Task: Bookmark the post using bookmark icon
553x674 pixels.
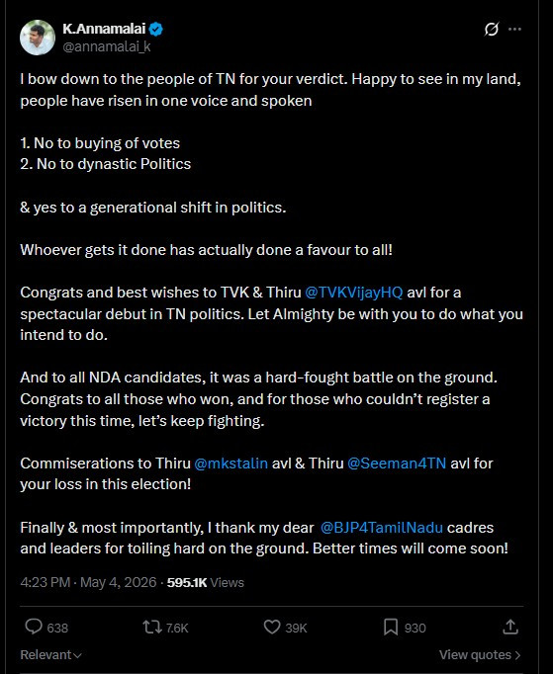Action: click(x=391, y=628)
